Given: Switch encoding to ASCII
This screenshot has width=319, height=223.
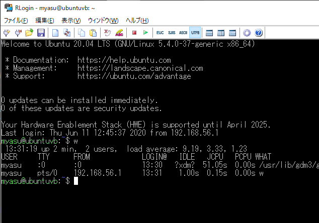Looking at the screenshot, I should tap(183, 33).
